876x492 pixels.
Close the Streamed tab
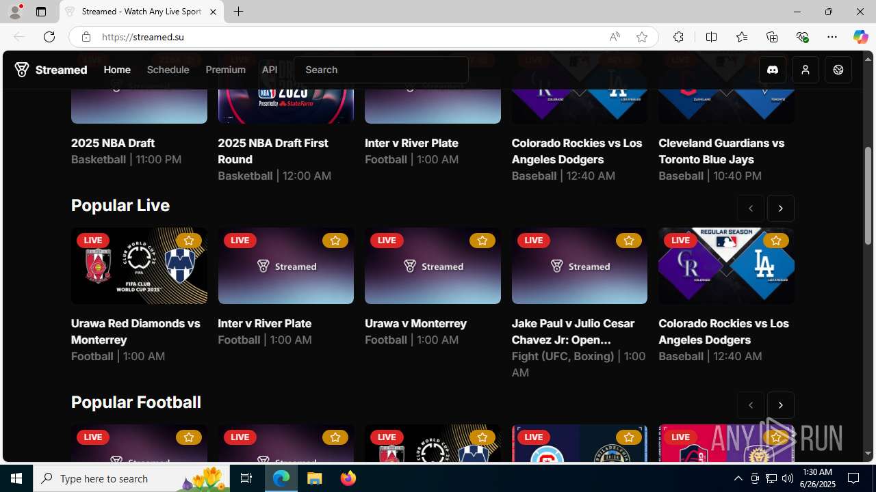213,12
